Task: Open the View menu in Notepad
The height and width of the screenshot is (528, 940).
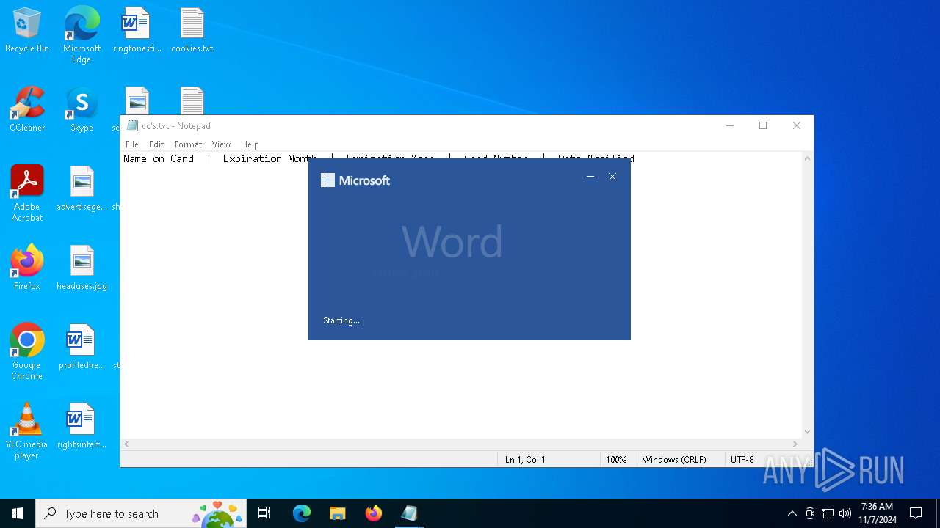Action: pos(221,144)
